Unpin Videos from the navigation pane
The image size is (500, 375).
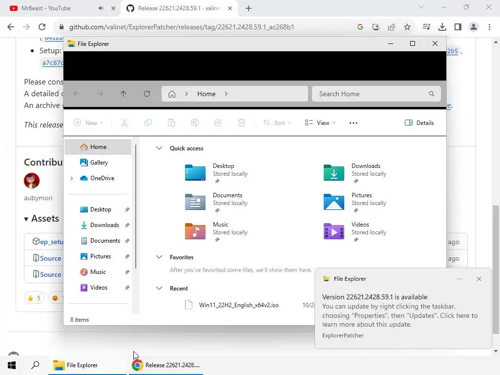click(127, 288)
